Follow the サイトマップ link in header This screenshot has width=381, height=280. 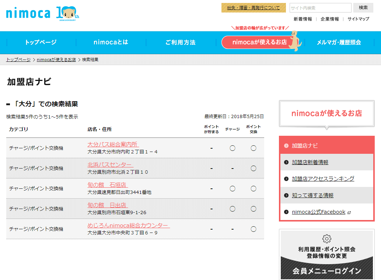(x=358, y=19)
